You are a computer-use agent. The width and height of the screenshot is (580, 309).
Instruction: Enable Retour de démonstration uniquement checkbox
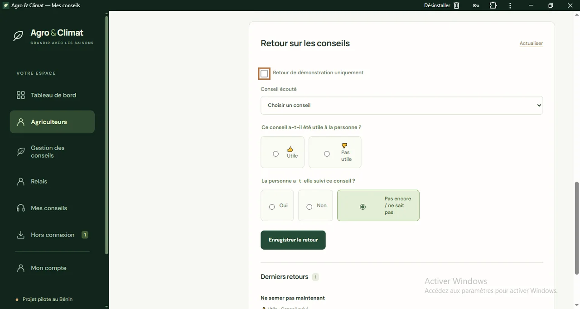pyautogui.click(x=265, y=73)
